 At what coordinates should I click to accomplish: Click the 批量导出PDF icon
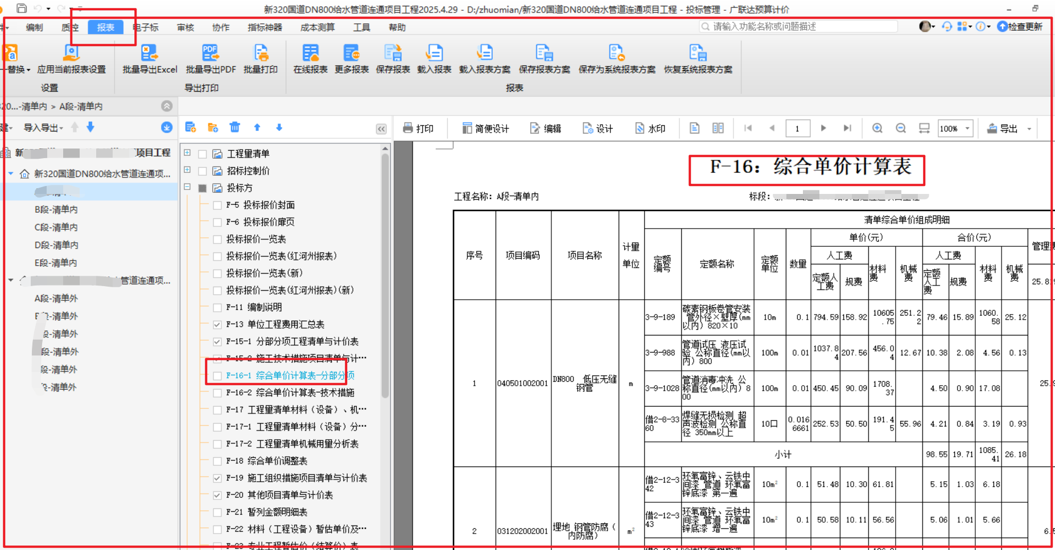click(211, 53)
